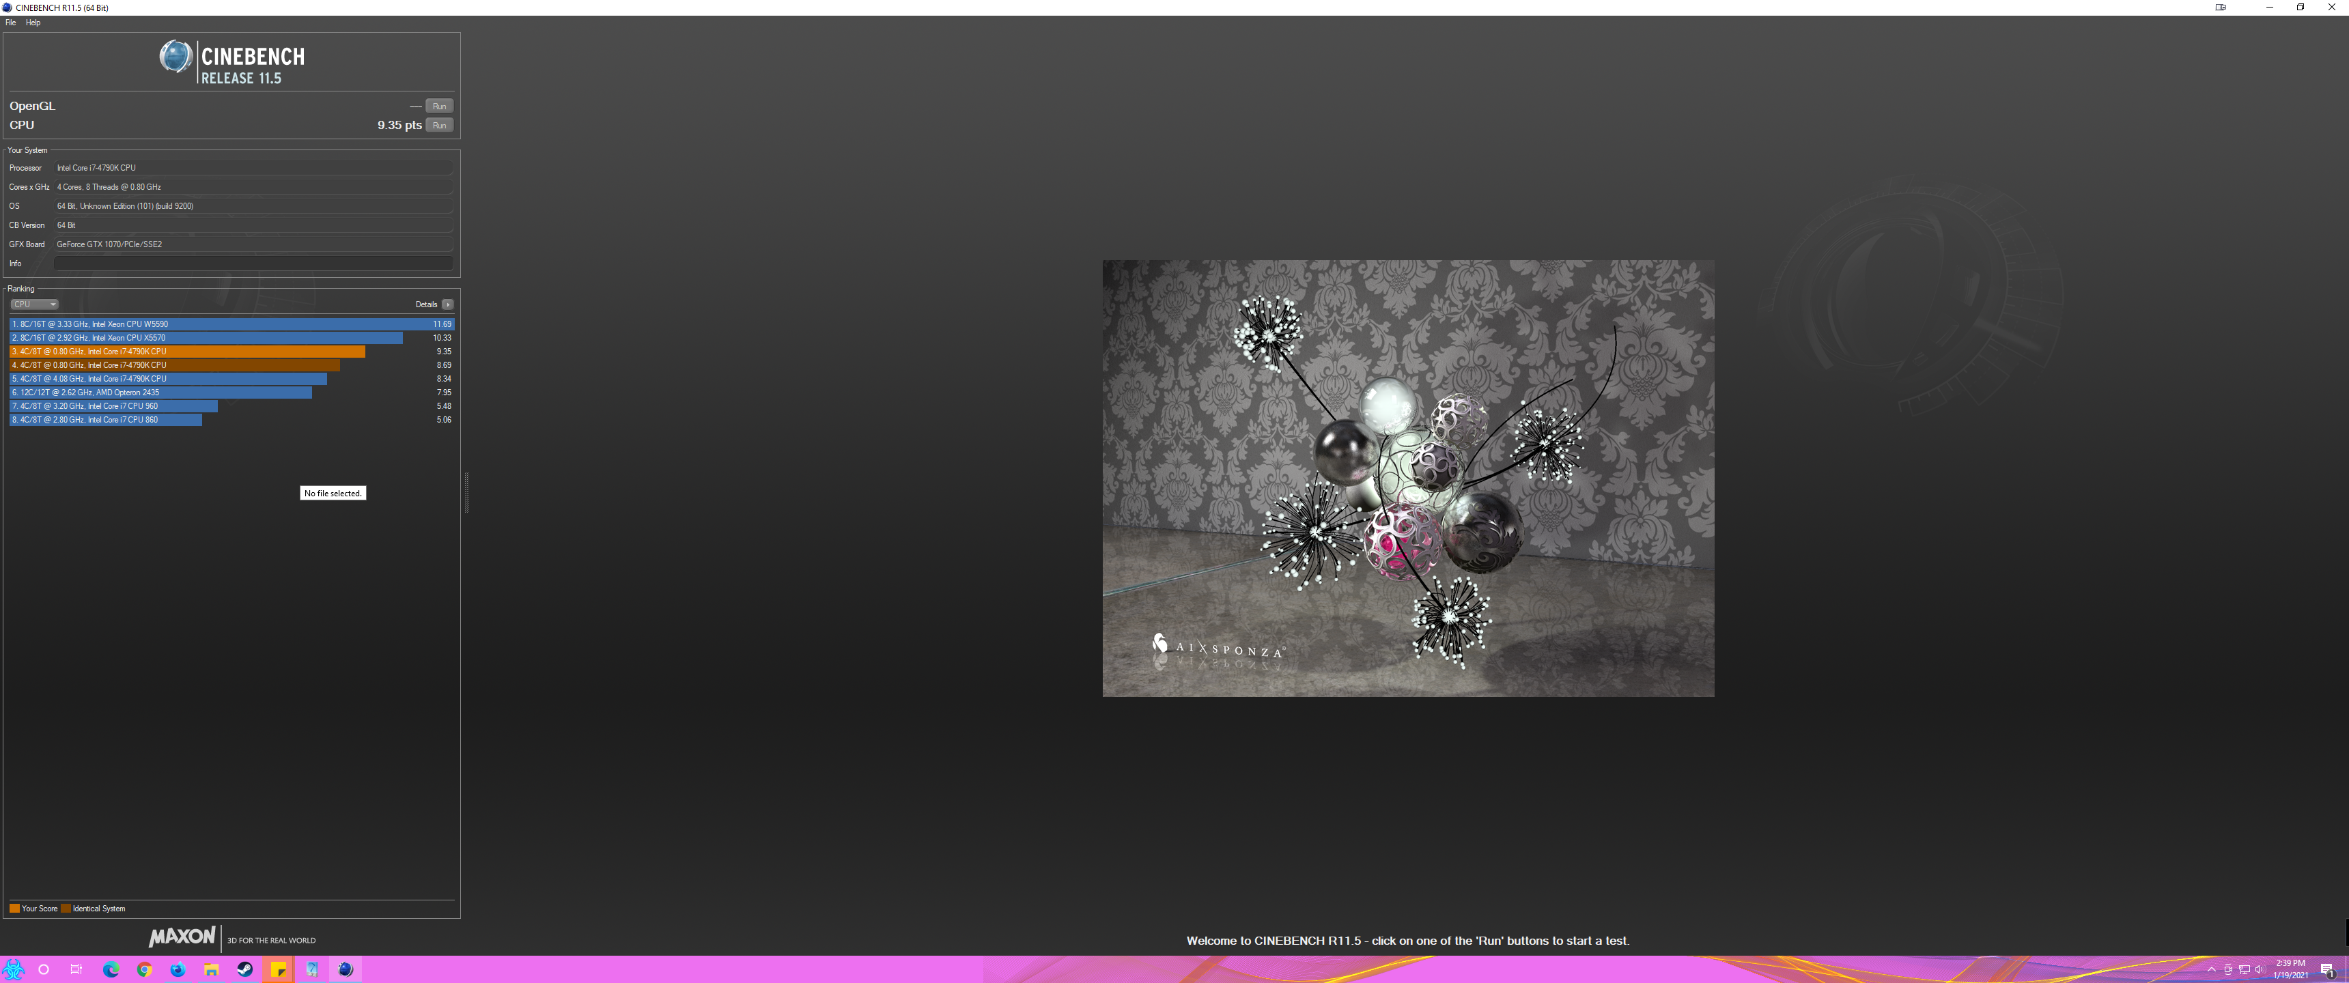Launch Firefox from taskbar
2349x983 pixels.
pyautogui.click(x=178, y=969)
